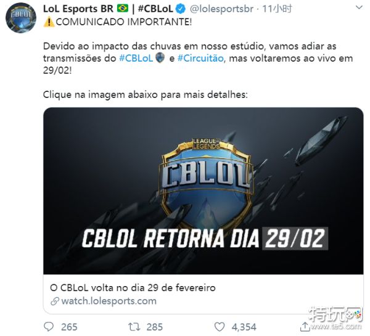Screen dimensions: 370x336
Task: Retweet this post using the retweet icon
Action: coord(134,327)
